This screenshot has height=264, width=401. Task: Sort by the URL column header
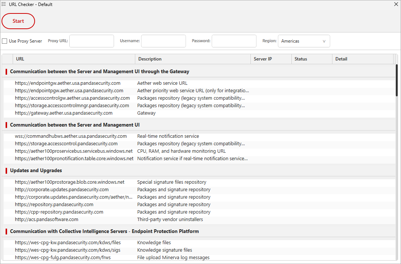pyautogui.click(x=74, y=59)
